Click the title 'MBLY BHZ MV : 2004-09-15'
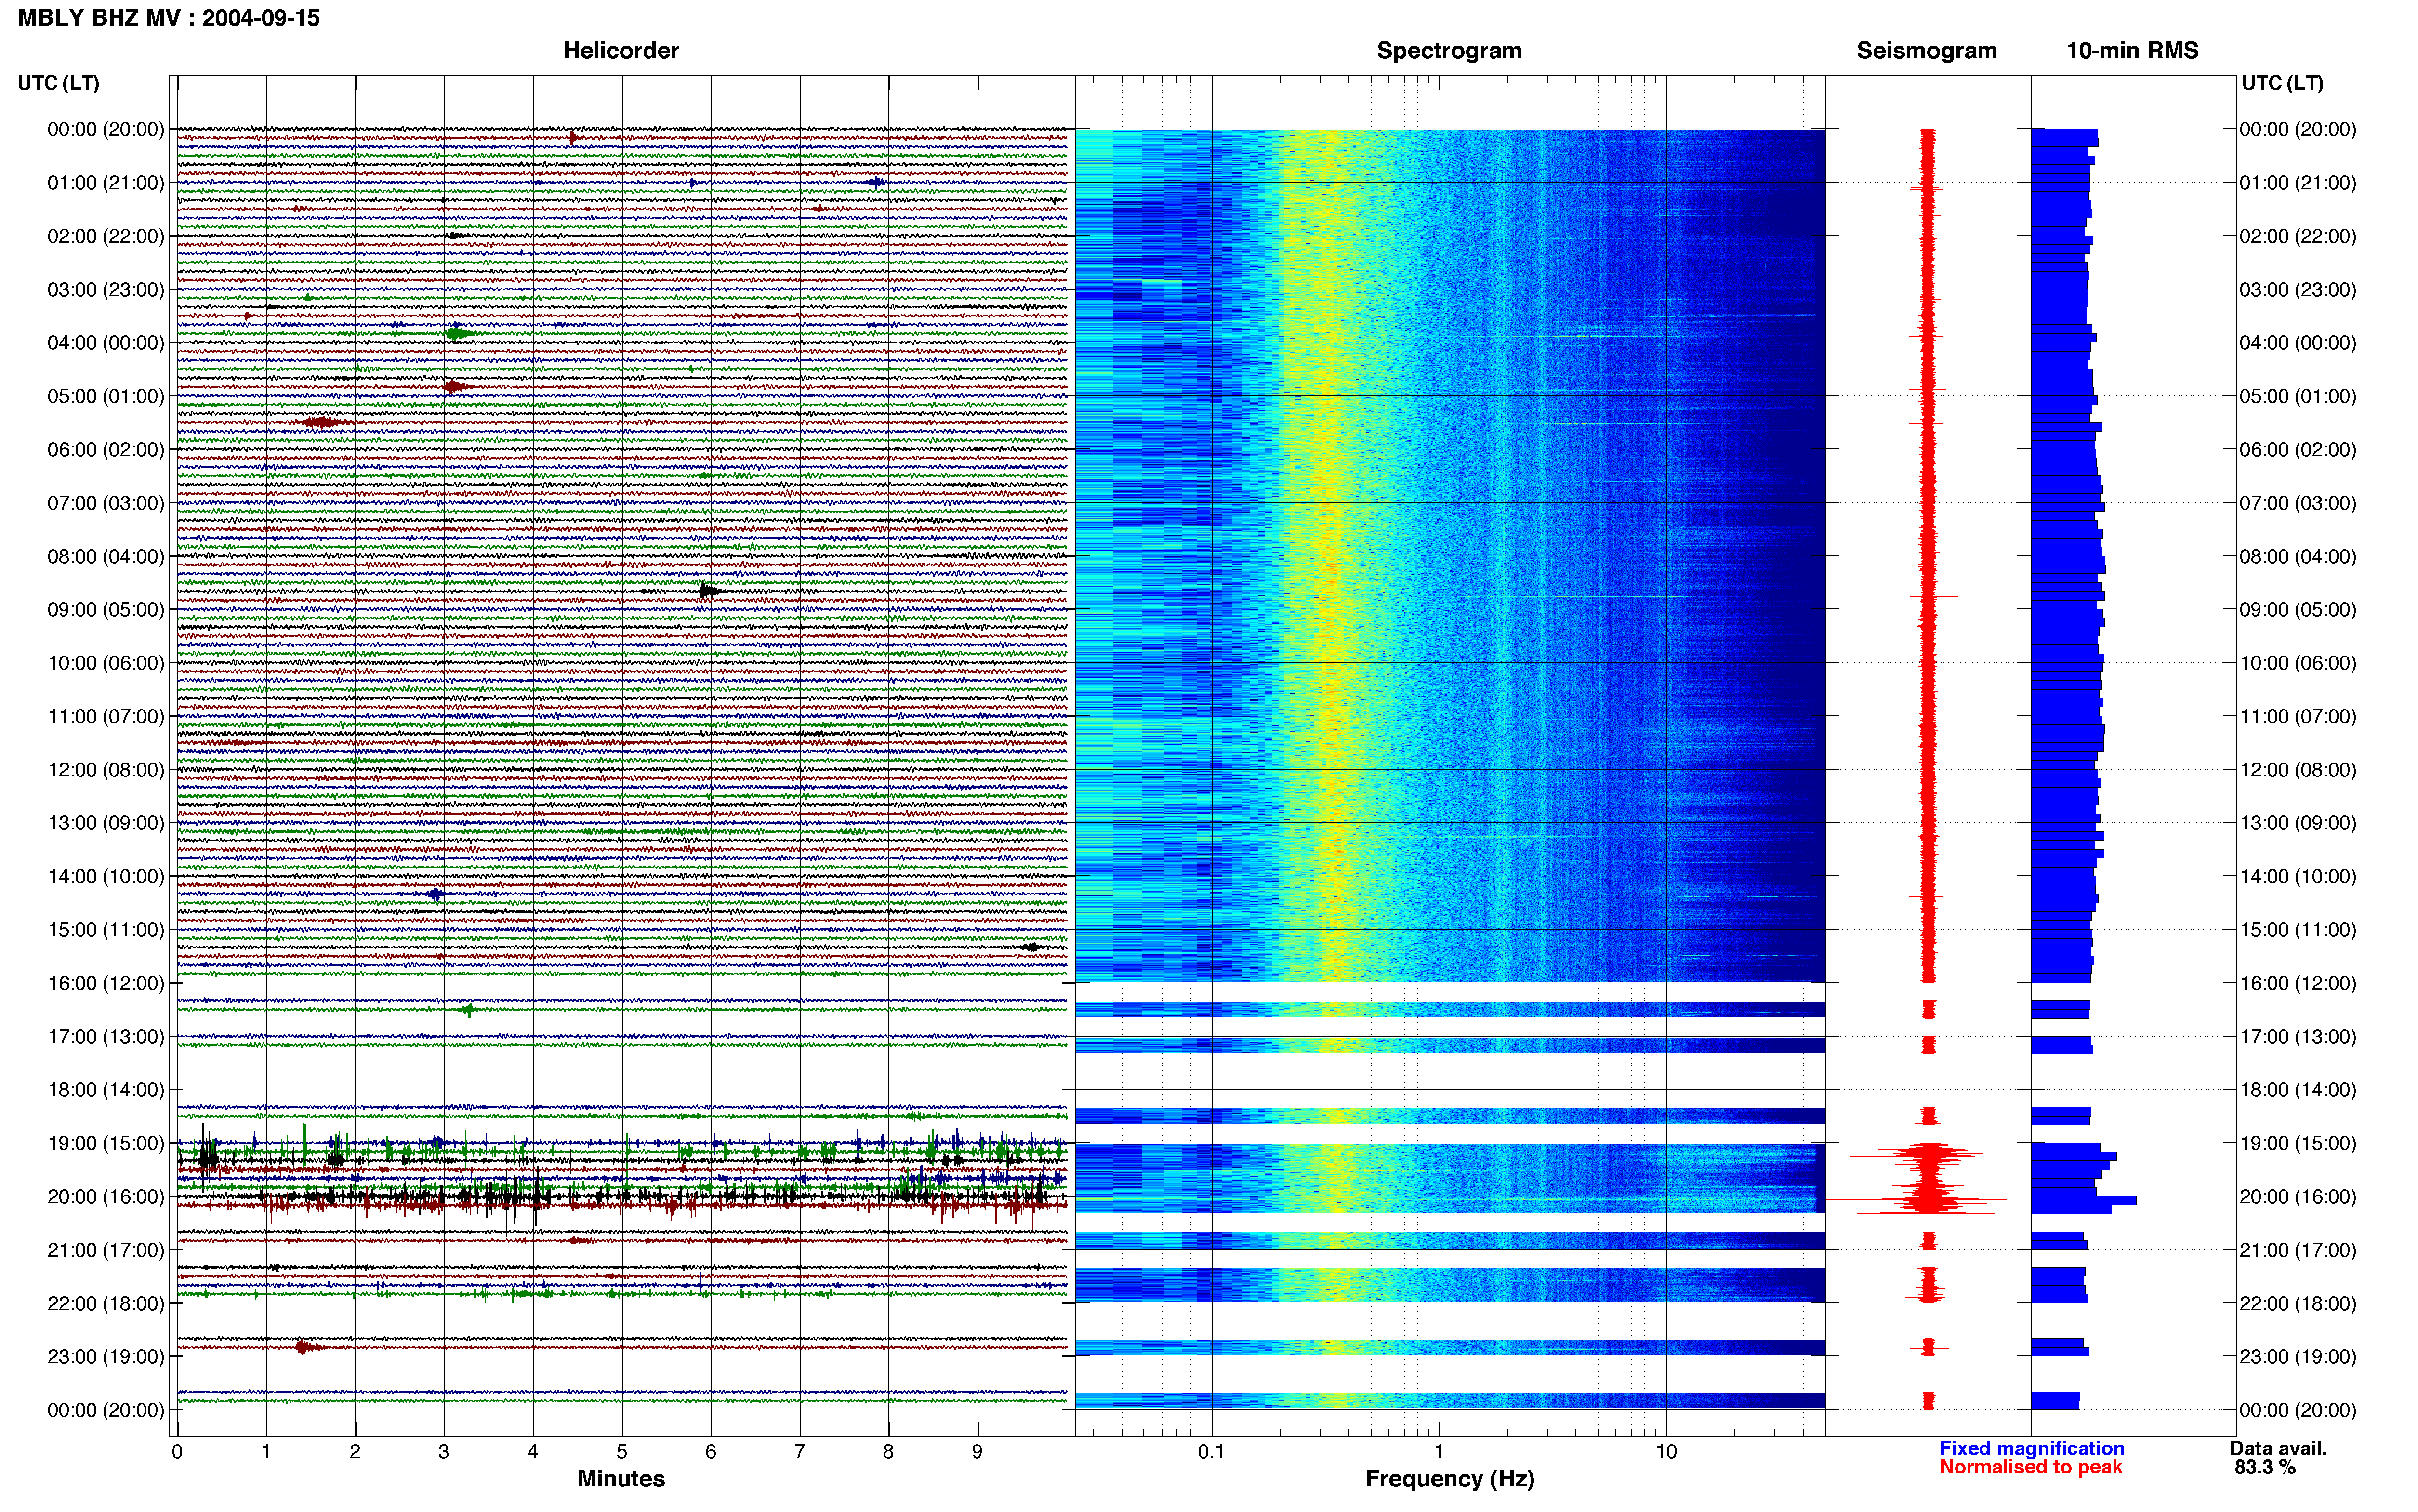This screenshot has width=2418, height=1512. pyautogui.click(x=169, y=18)
